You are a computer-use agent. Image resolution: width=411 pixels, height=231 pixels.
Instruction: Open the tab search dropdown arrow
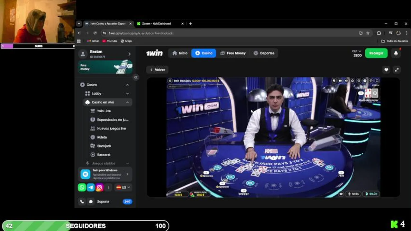tap(79, 24)
